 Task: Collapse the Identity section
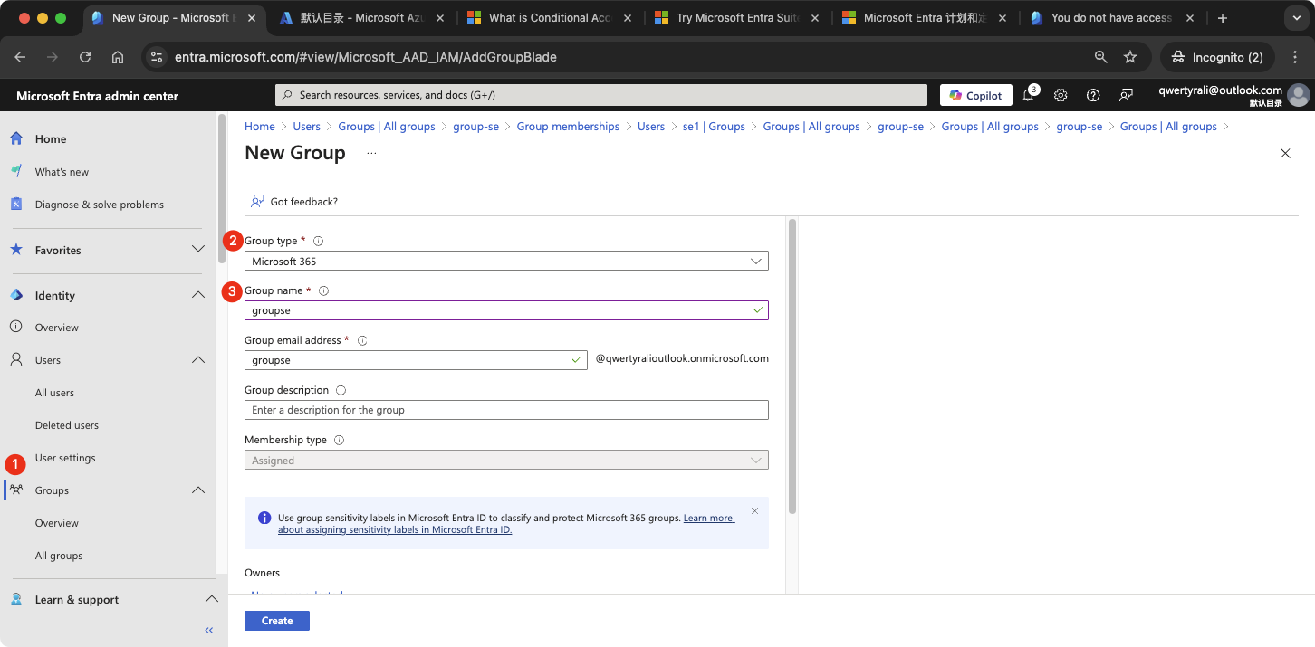[x=198, y=295]
